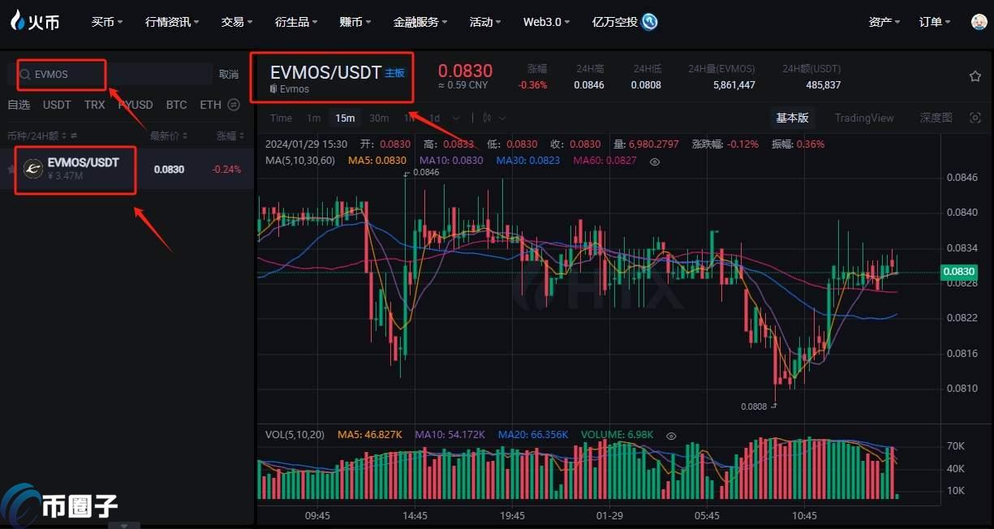994x529 pixels.
Task: Click the 24H amount value 485,837
Action: [x=822, y=84]
